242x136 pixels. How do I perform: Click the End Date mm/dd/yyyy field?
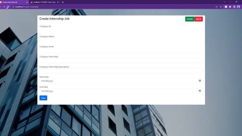121,91
